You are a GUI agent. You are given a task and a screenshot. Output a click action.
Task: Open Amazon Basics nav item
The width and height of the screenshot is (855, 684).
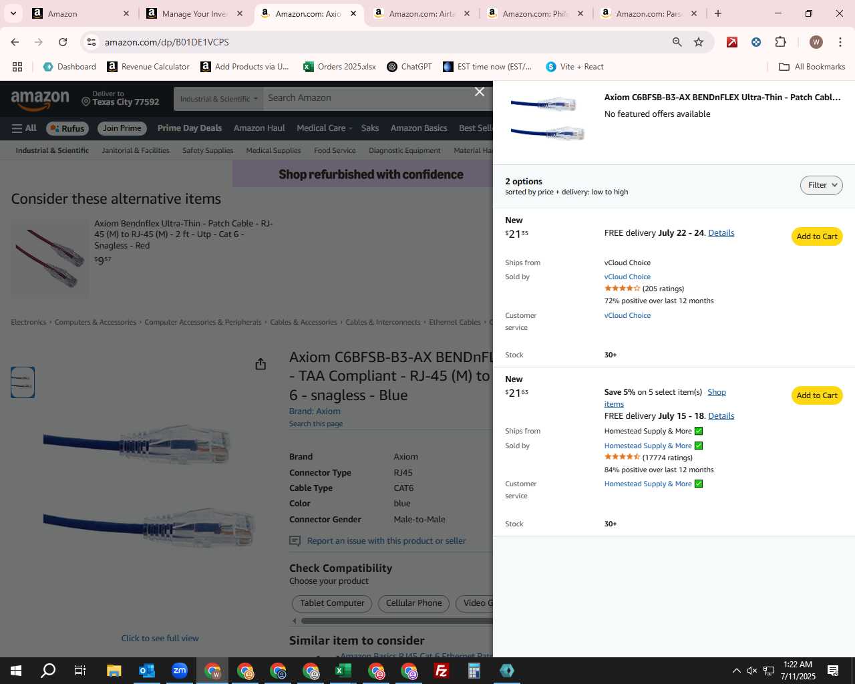(x=419, y=128)
